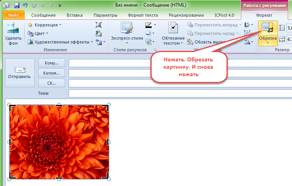Image resolution: width=292 pixels, height=186 pixels.
Task: Click the bottom-center crop handle
Action: (59, 178)
